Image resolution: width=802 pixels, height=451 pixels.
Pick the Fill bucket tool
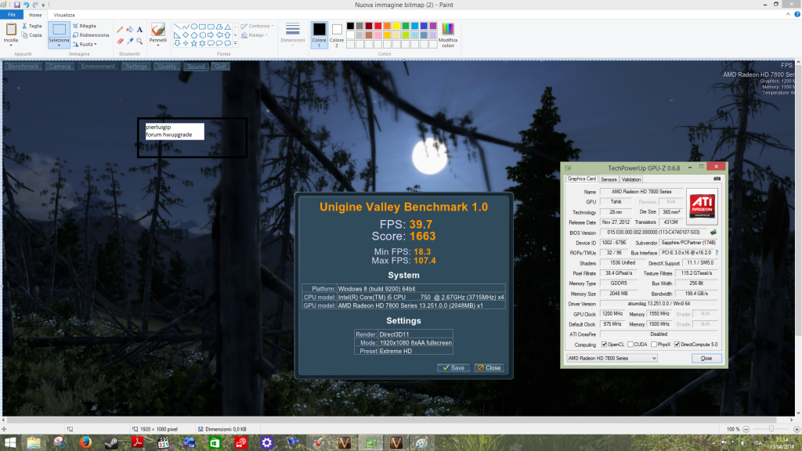130,30
